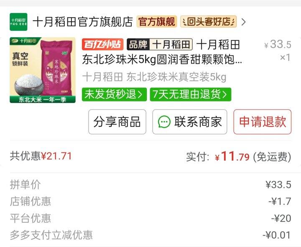Tap the green chat bubble icon

[x=164, y=122]
